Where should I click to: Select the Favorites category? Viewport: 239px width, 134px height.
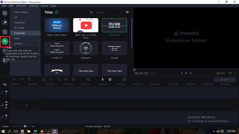25,23
